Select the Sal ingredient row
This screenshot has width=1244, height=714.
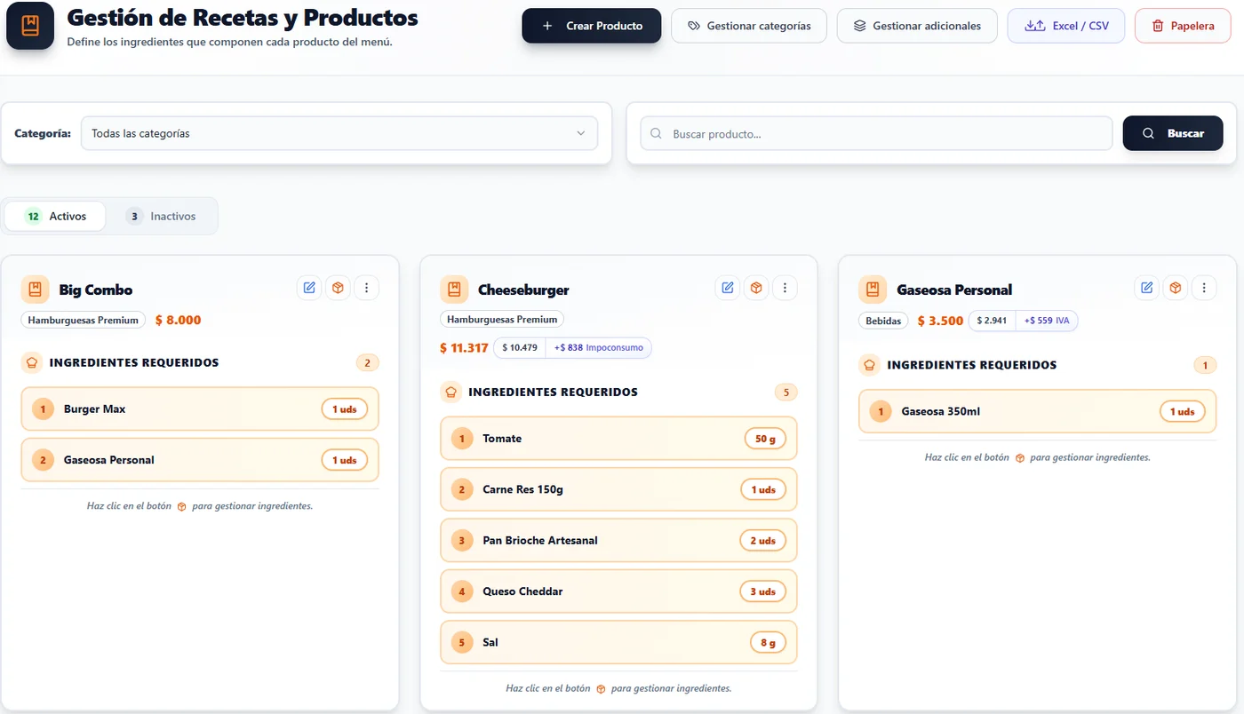coord(618,642)
